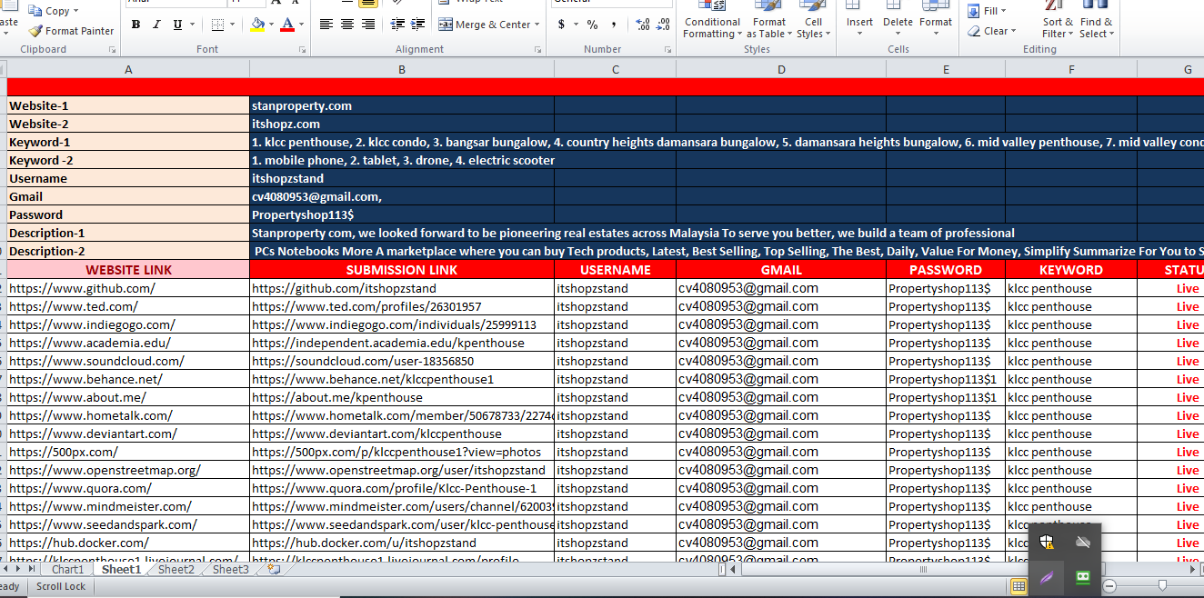The height and width of the screenshot is (598, 1204).
Task: Toggle Italic formatting
Action: 157,25
